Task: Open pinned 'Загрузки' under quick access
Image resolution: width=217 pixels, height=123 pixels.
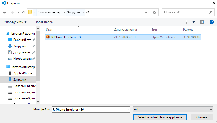Action: [20, 46]
